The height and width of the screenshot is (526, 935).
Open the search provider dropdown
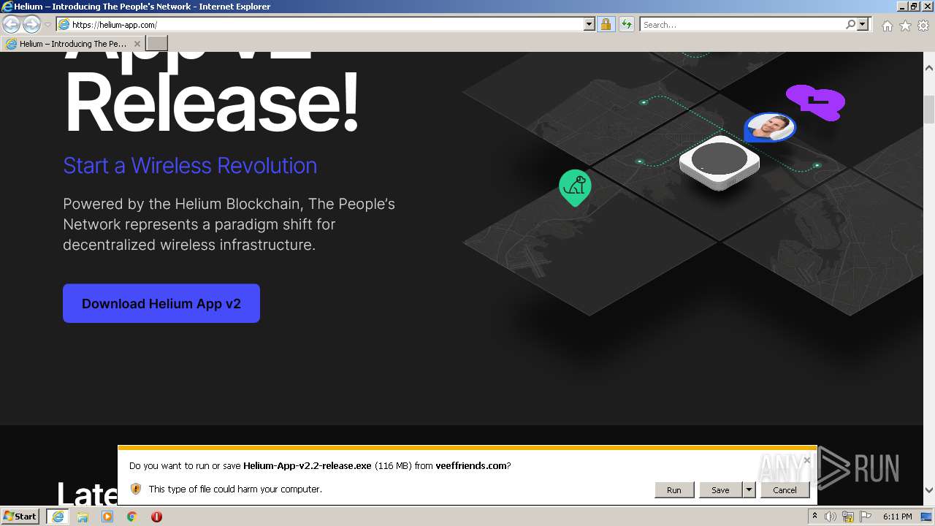click(x=863, y=25)
